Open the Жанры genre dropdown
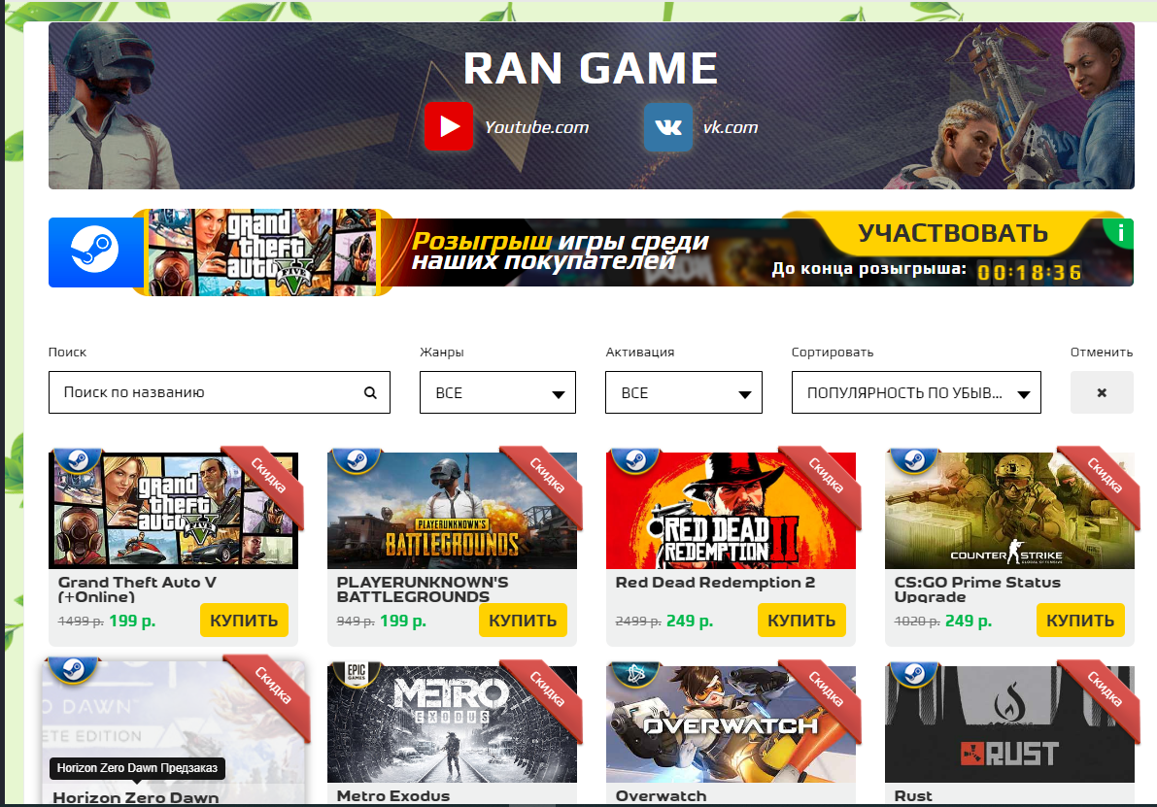 [498, 392]
